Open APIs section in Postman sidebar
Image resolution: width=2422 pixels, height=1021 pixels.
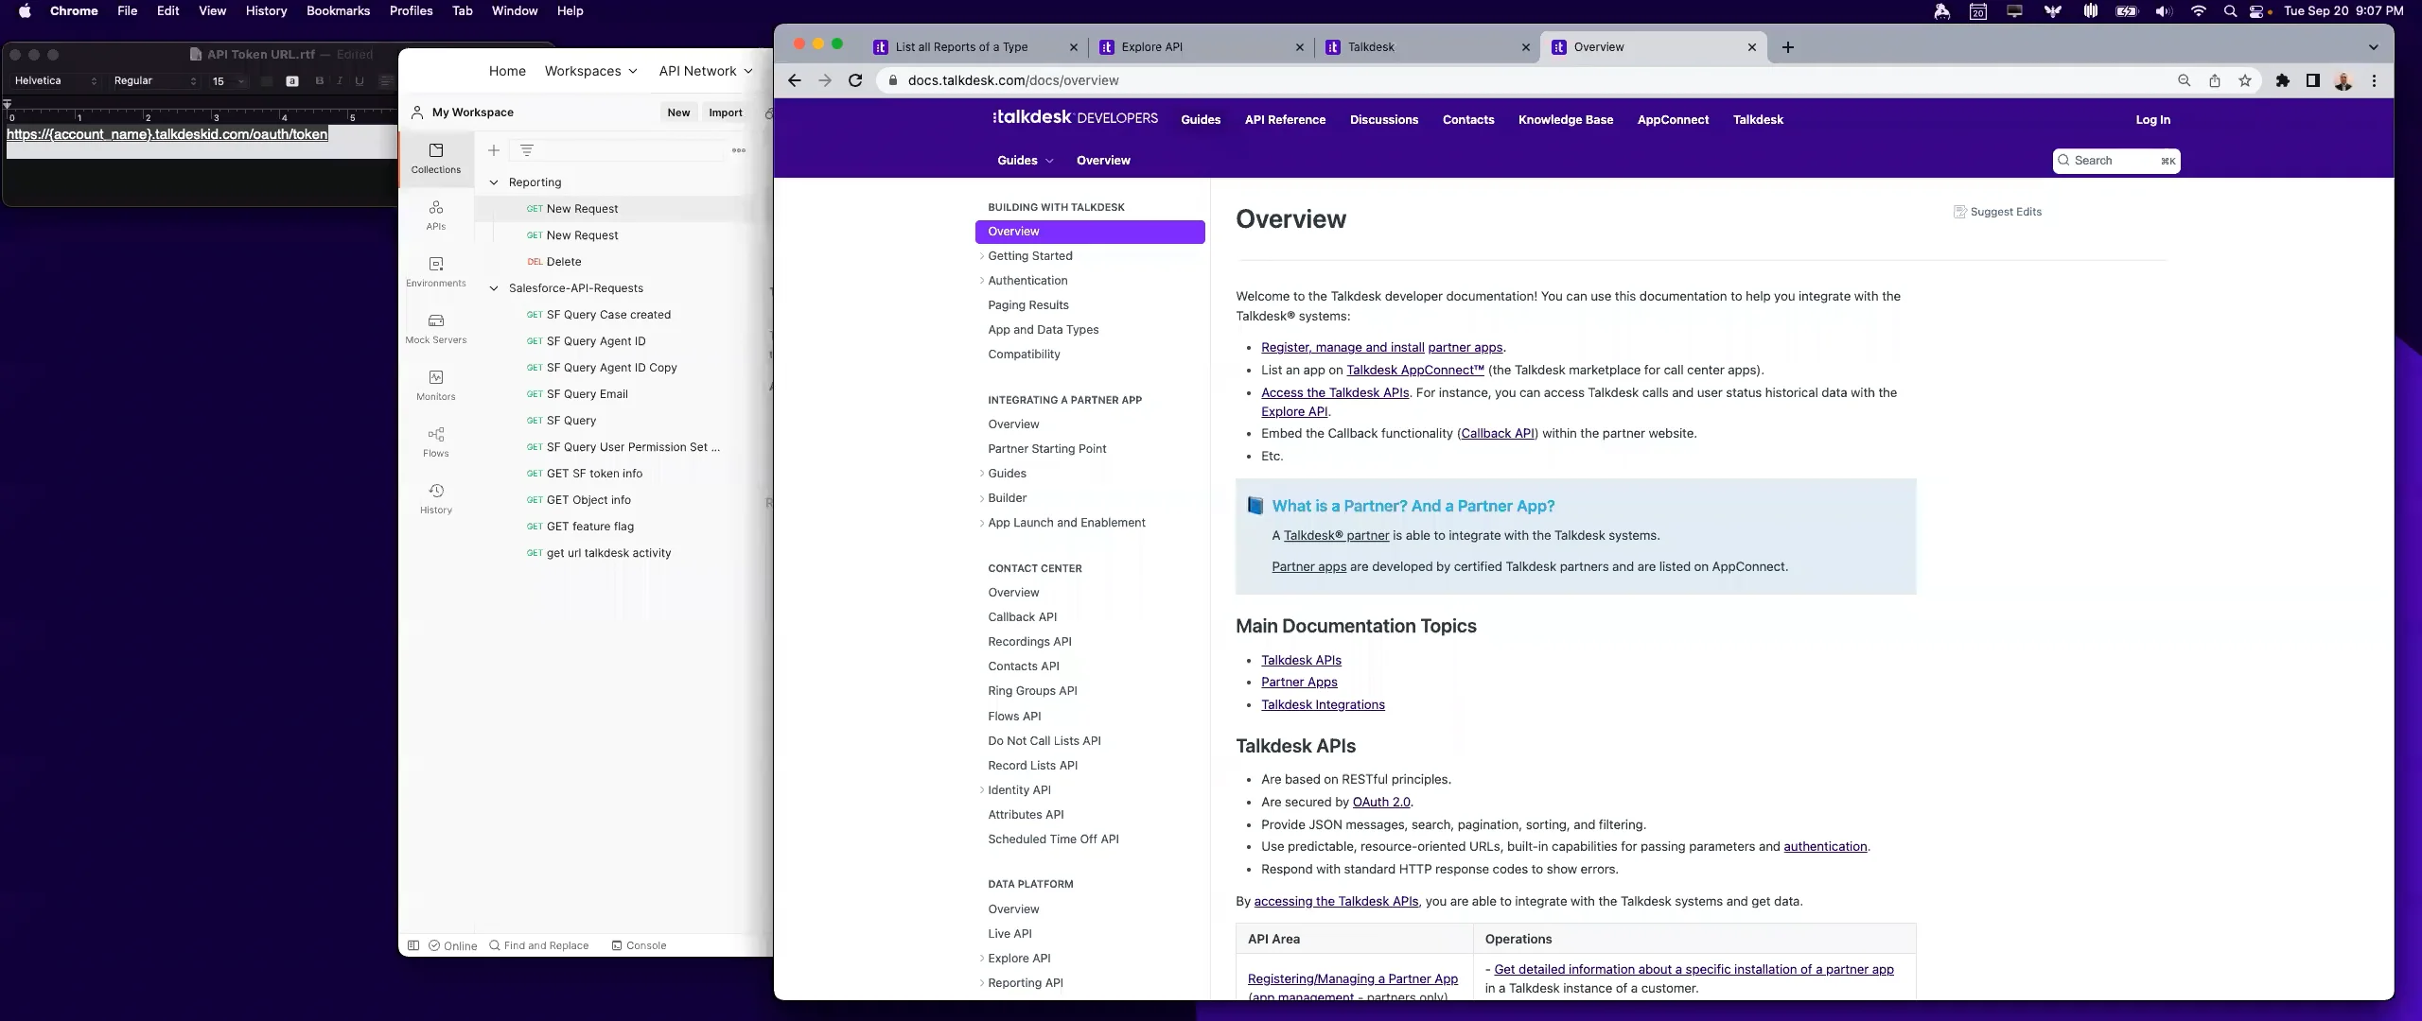[436, 216]
